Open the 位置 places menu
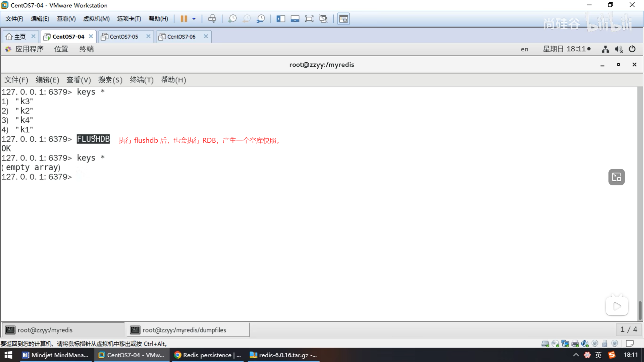644x362 pixels. [61, 49]
